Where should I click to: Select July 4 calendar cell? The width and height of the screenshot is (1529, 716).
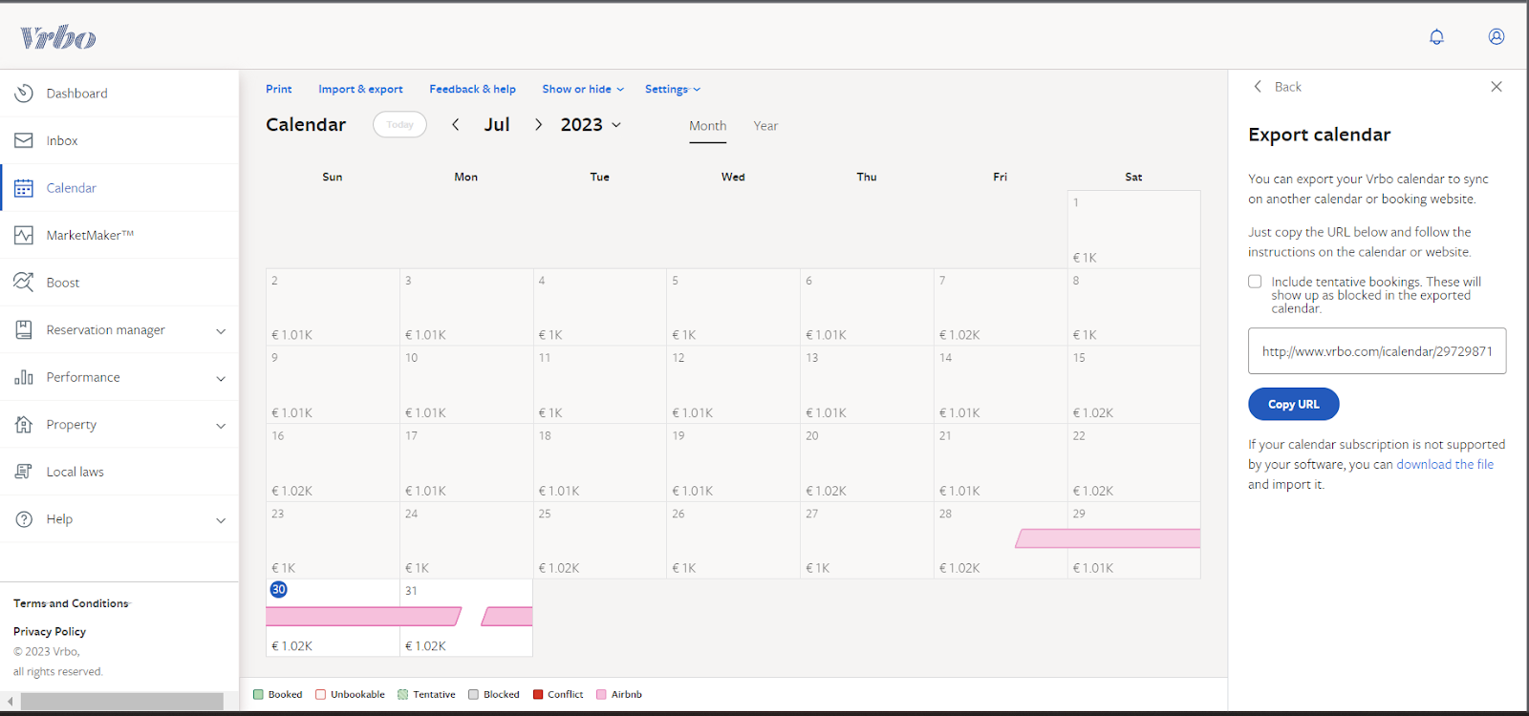pos(600,307)
